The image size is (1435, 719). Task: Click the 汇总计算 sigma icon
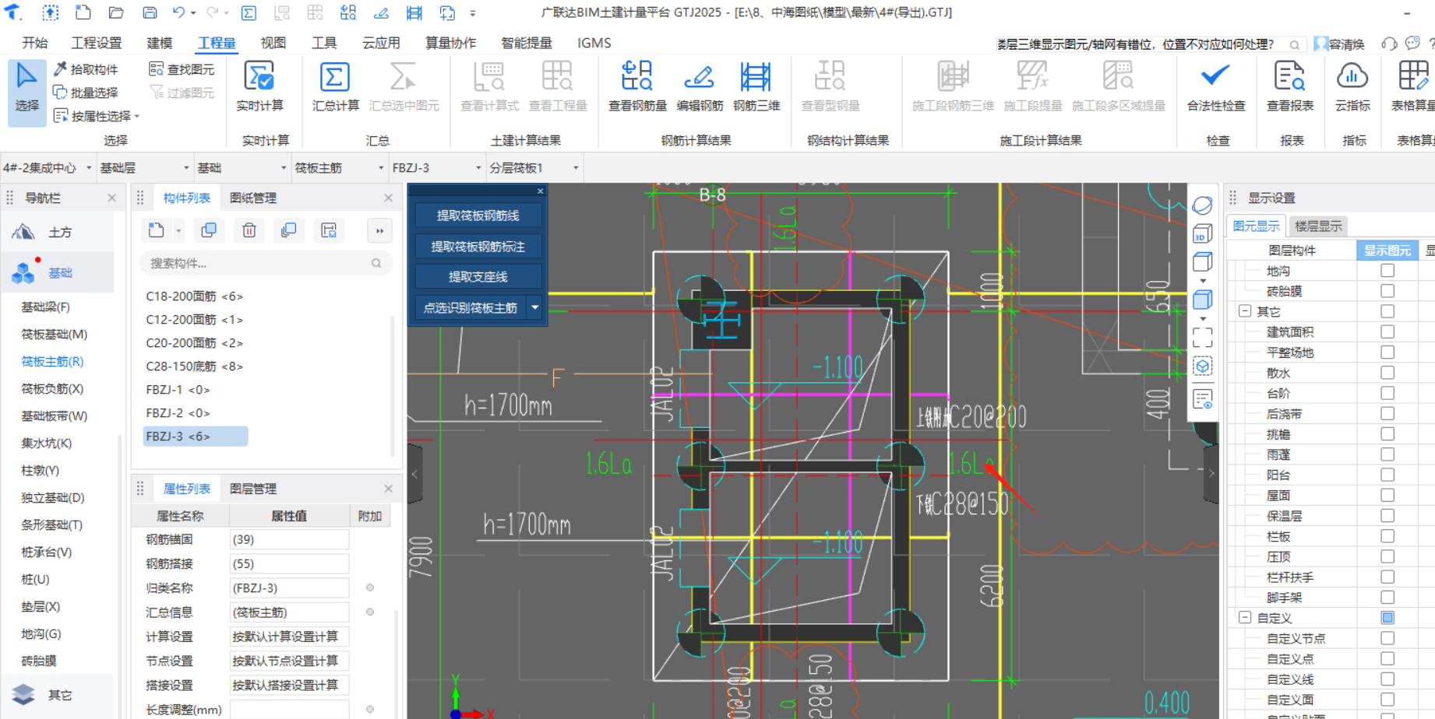point(335,78)
